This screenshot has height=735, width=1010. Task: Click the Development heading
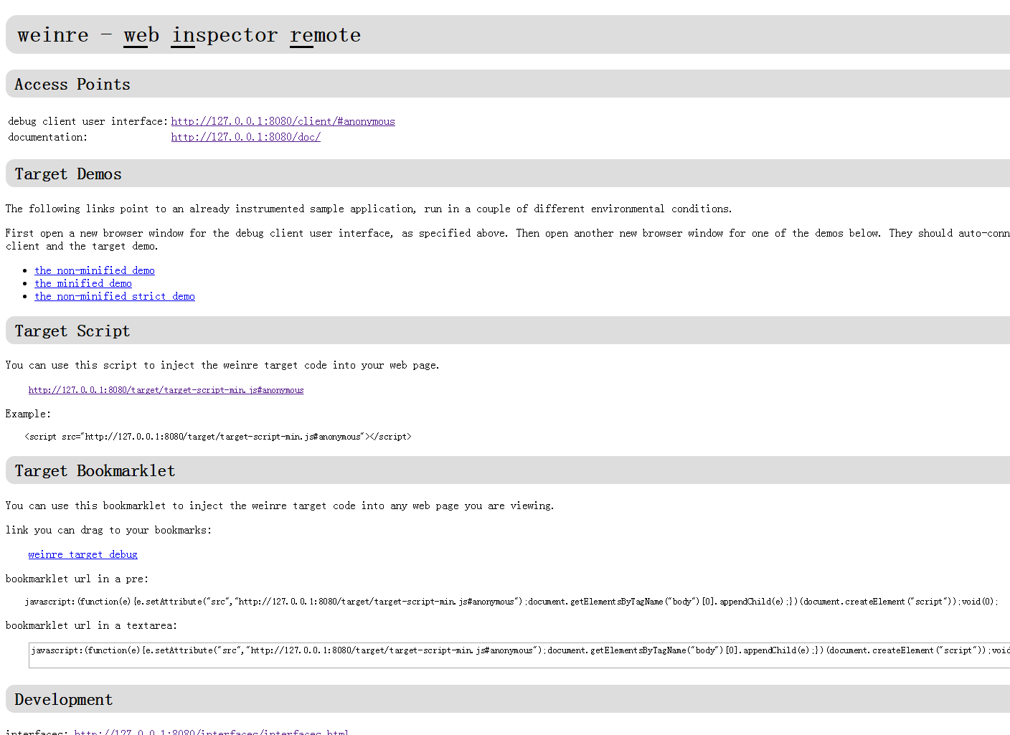click(64, 700)
